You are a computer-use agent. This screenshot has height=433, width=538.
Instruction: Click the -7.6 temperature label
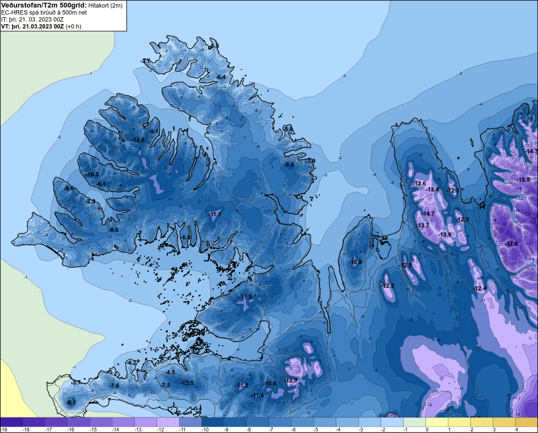114,386
